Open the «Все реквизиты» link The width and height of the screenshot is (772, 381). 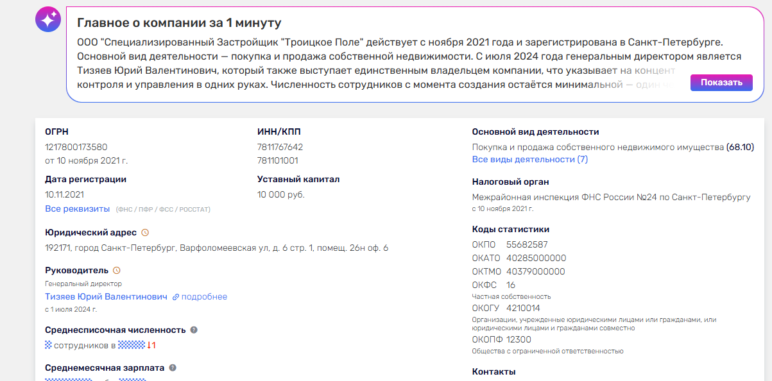[x=78, y=208]
